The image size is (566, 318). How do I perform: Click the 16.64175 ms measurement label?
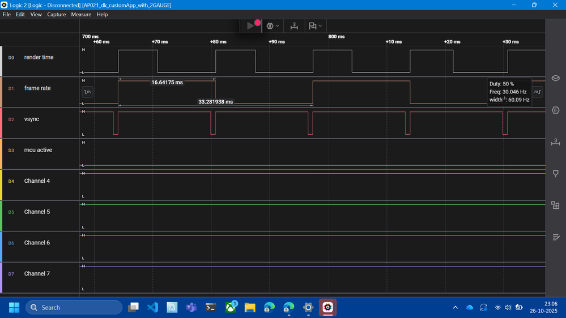point(167,83)
